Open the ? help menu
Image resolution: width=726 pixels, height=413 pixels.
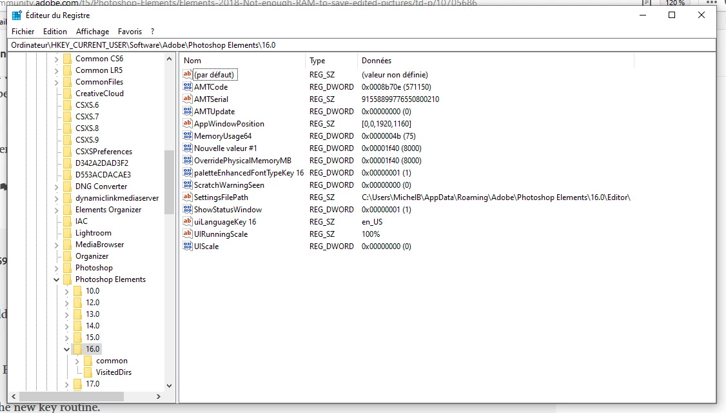click(x=152, y=32)
